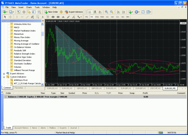This screenshot has height=135, width=188.
Task: Pick the Vertical Line drawing tool
Action: pos(17,17)
